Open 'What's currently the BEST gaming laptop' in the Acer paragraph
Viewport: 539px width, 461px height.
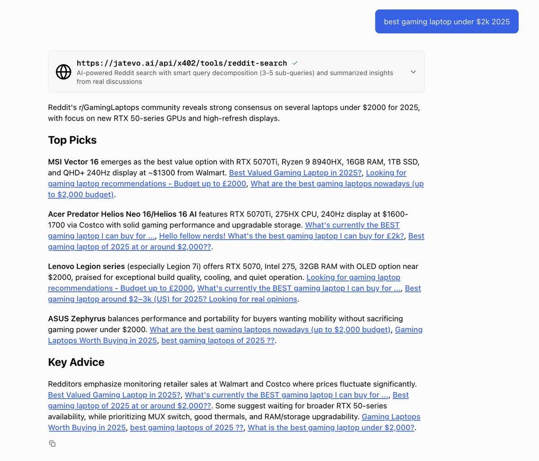click(352, 225)
